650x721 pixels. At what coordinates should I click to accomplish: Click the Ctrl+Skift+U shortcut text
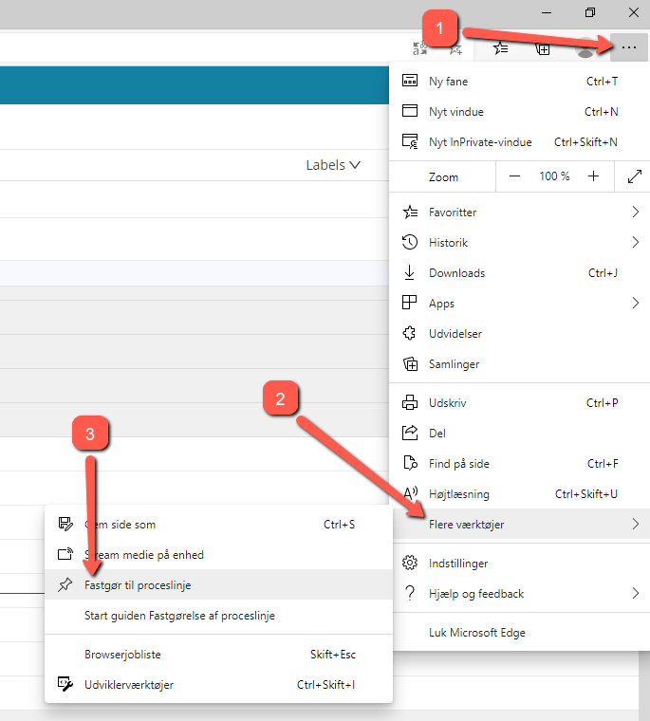coord(586,494)
